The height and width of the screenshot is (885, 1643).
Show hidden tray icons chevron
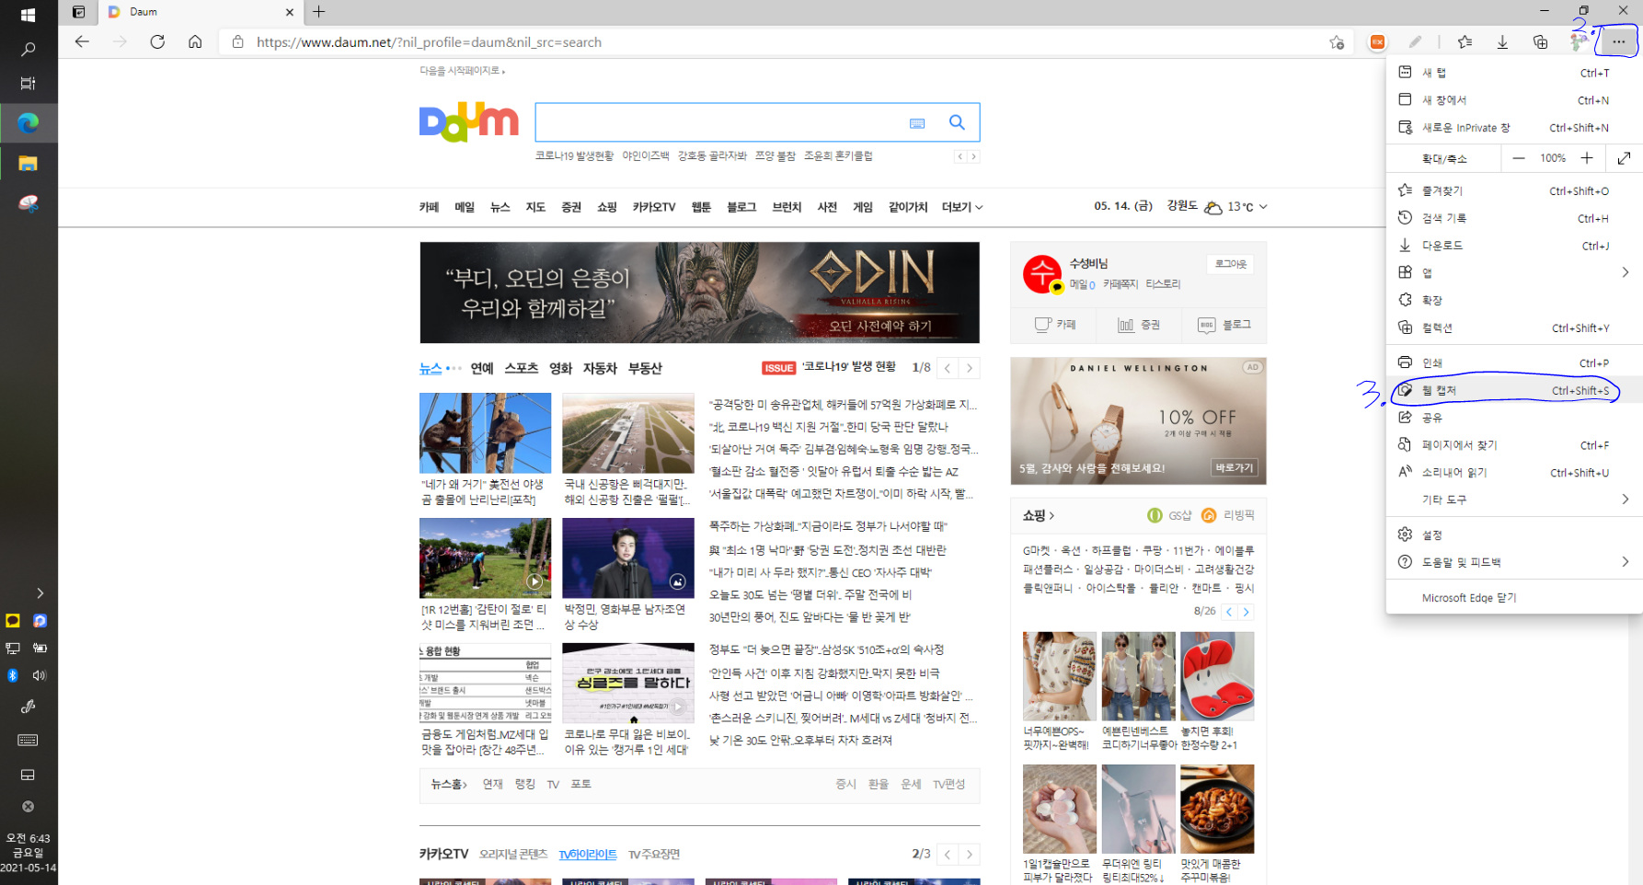(40, 593)
